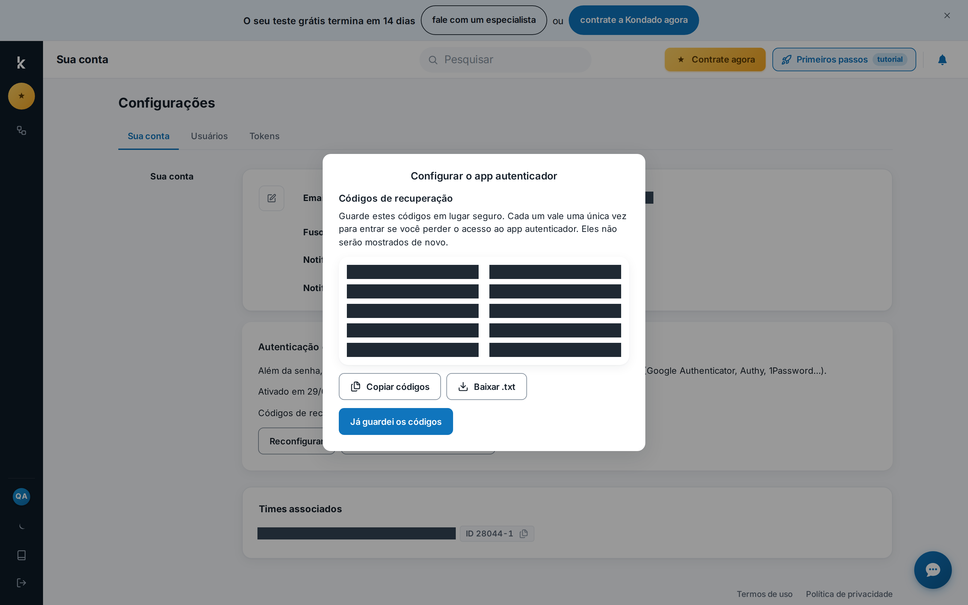Open 'Primeiros passos' tutorial
Image resolution: width=968 pixels, height=605 pixels.
click(844, 59)
